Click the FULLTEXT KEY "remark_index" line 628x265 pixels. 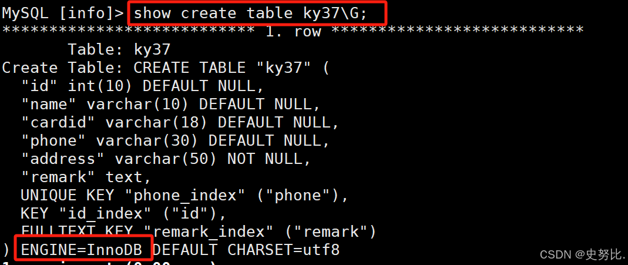click(199, 232)
